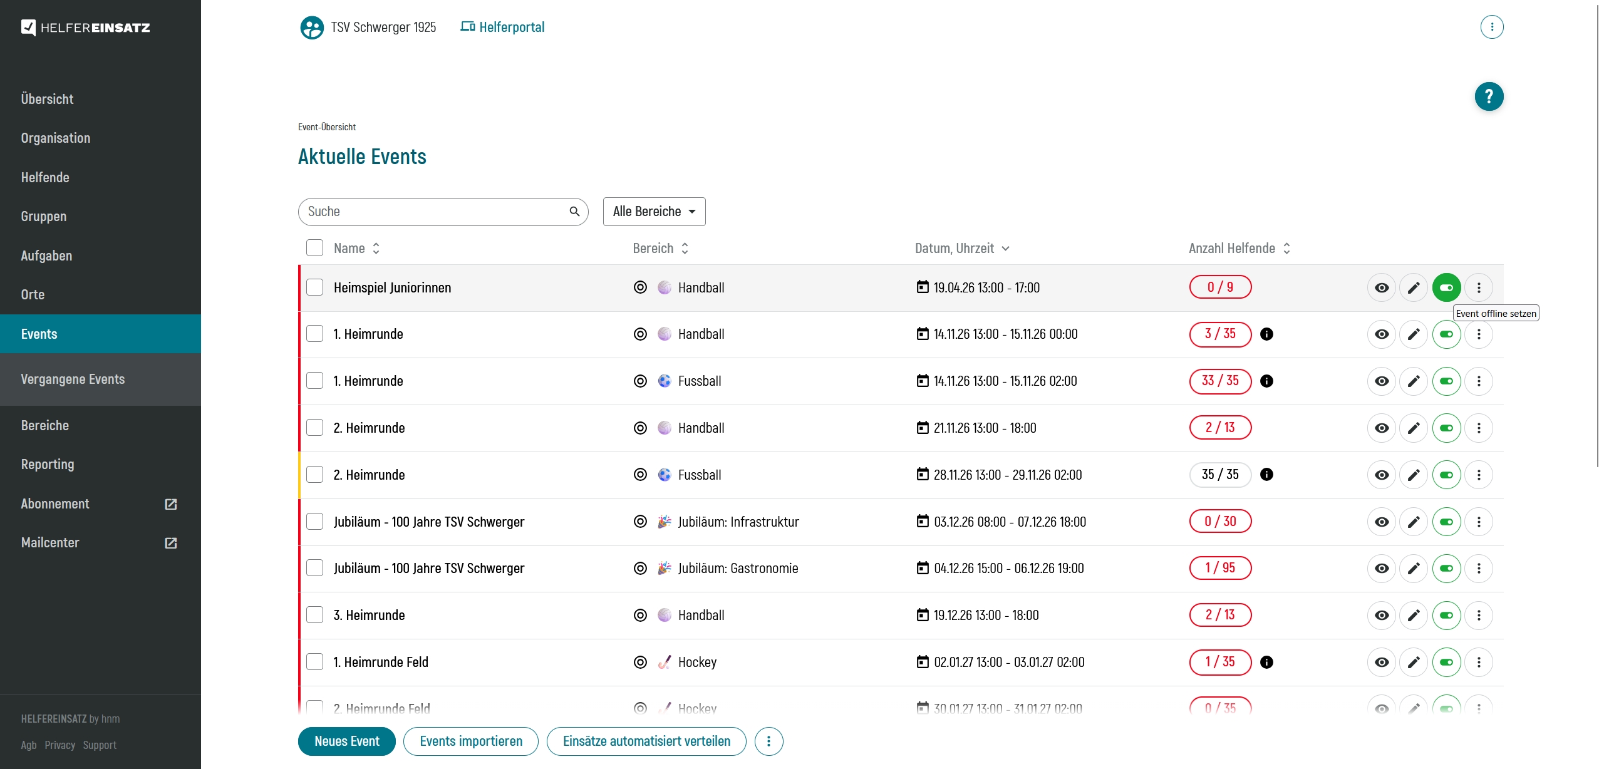Click the 0 / 30 helper count badge
The image size is (1599, 769).
[x=1219, y=521]
